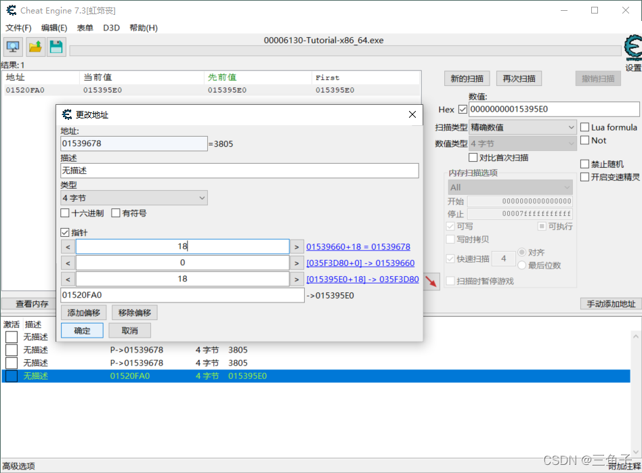Screen dimensions: 642x473
Task: Decrease the middle pointer offset 0
Action: pyautogui.click(x=68, y=263)
